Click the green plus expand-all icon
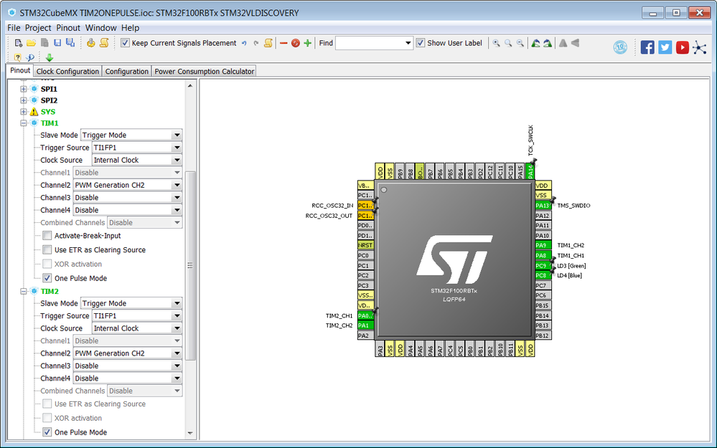The width and height of the screenshot is (717, 448). coord(307,44)
